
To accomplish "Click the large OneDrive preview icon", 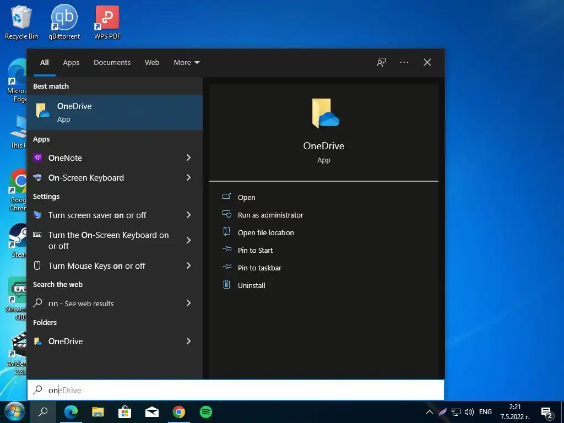I will click(324, 113).
